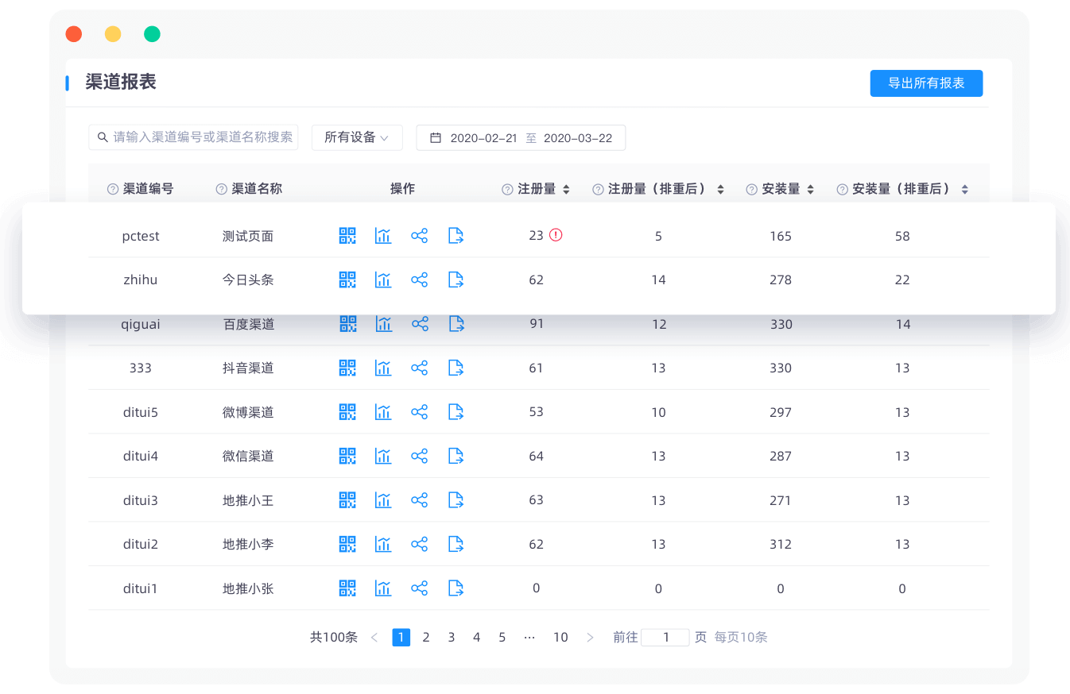
Task: Click the 共100条 total count
Action: 334,637
